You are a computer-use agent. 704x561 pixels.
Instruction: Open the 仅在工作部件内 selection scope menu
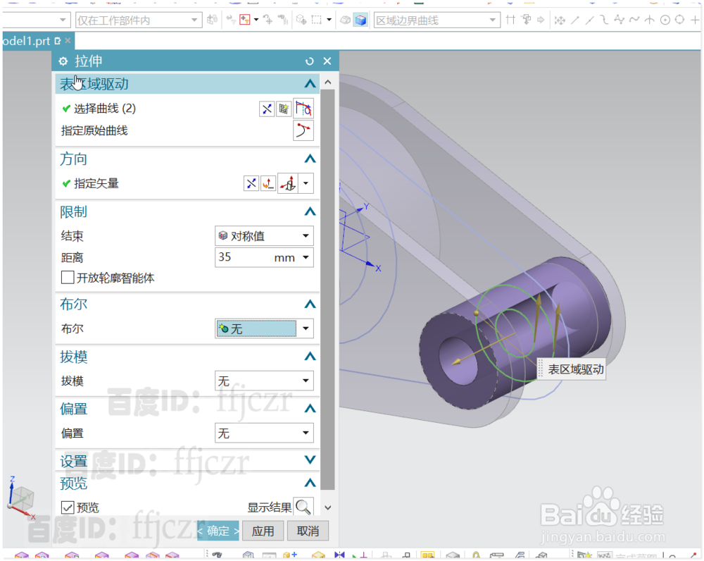point(137,20)
